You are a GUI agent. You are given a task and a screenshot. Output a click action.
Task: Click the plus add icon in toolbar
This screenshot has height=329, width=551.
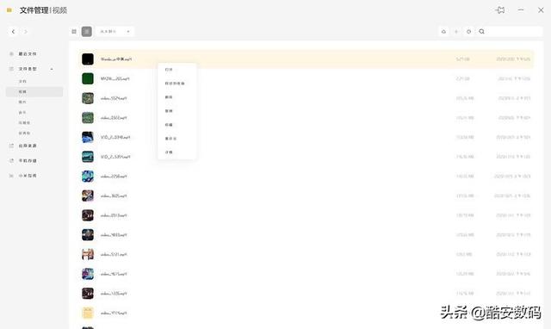(x=456, y=32)
